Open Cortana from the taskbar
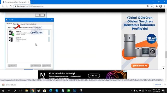This screenshot has width=167, height=93. coord(15,91)
